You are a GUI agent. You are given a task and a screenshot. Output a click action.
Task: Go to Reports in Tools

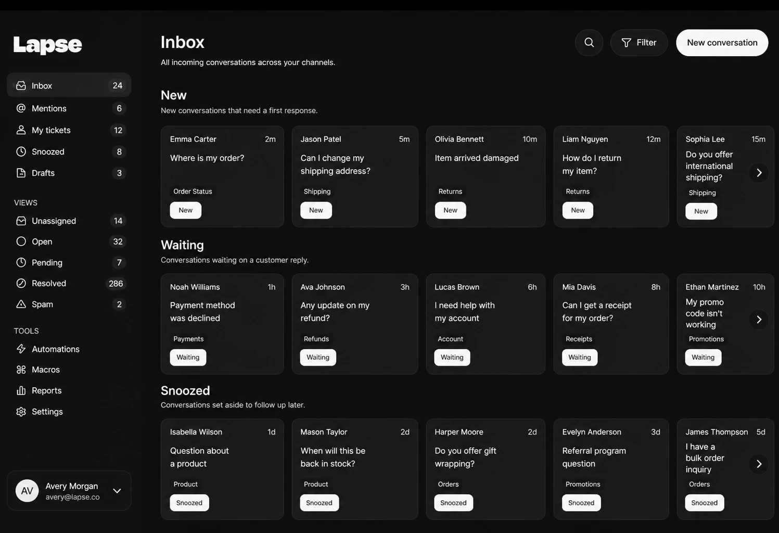69,390
